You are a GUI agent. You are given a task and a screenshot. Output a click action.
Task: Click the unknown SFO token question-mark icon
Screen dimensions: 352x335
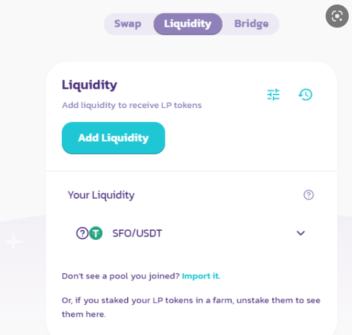click(82, 233)
